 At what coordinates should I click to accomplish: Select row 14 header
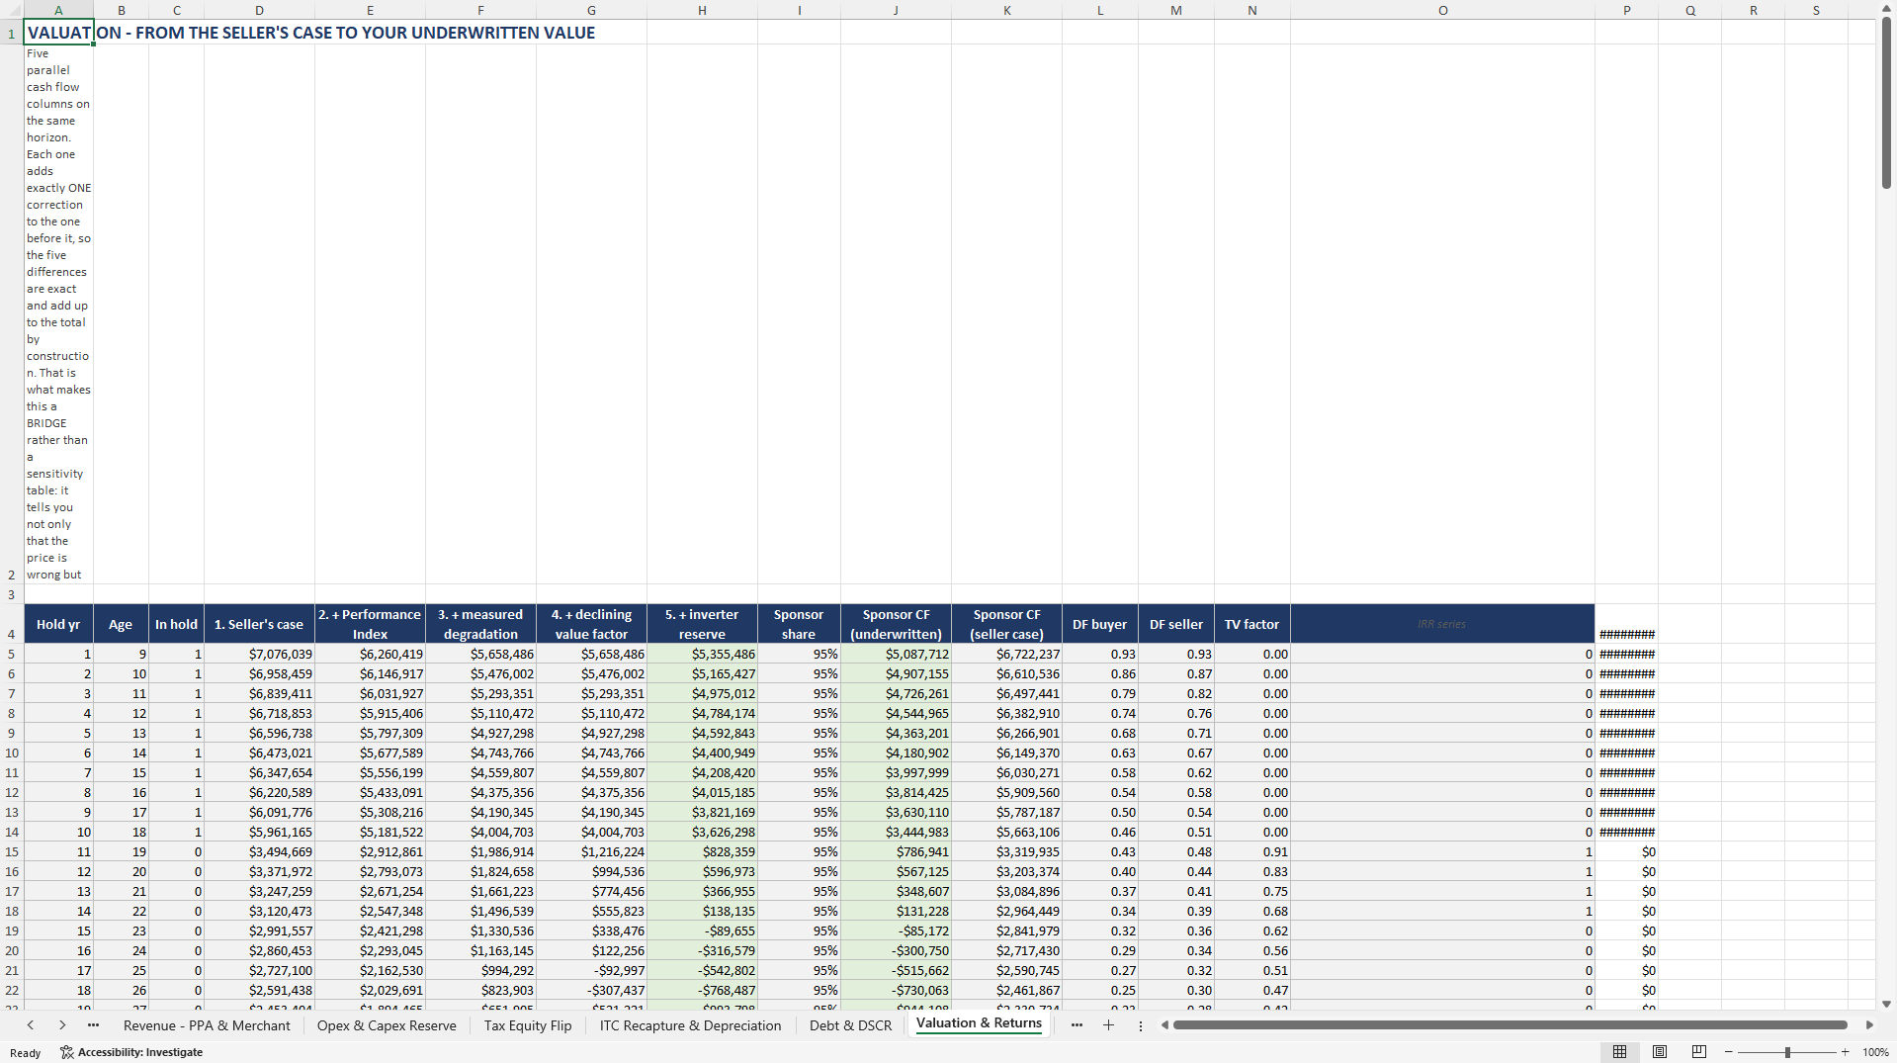(11, 832)
